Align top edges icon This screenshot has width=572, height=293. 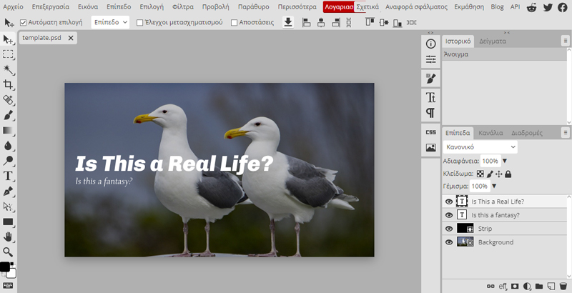370,22
